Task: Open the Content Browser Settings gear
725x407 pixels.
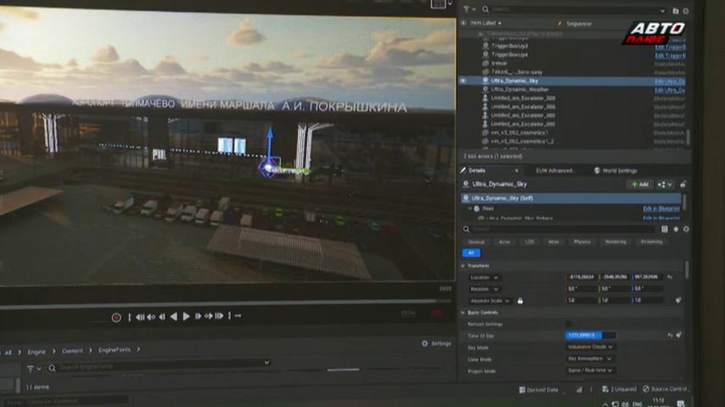Action: (436, 343)
